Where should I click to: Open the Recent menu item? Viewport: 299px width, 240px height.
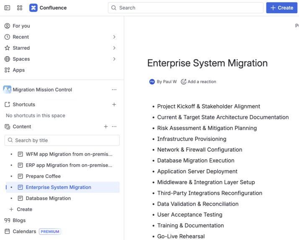(21, 37)
